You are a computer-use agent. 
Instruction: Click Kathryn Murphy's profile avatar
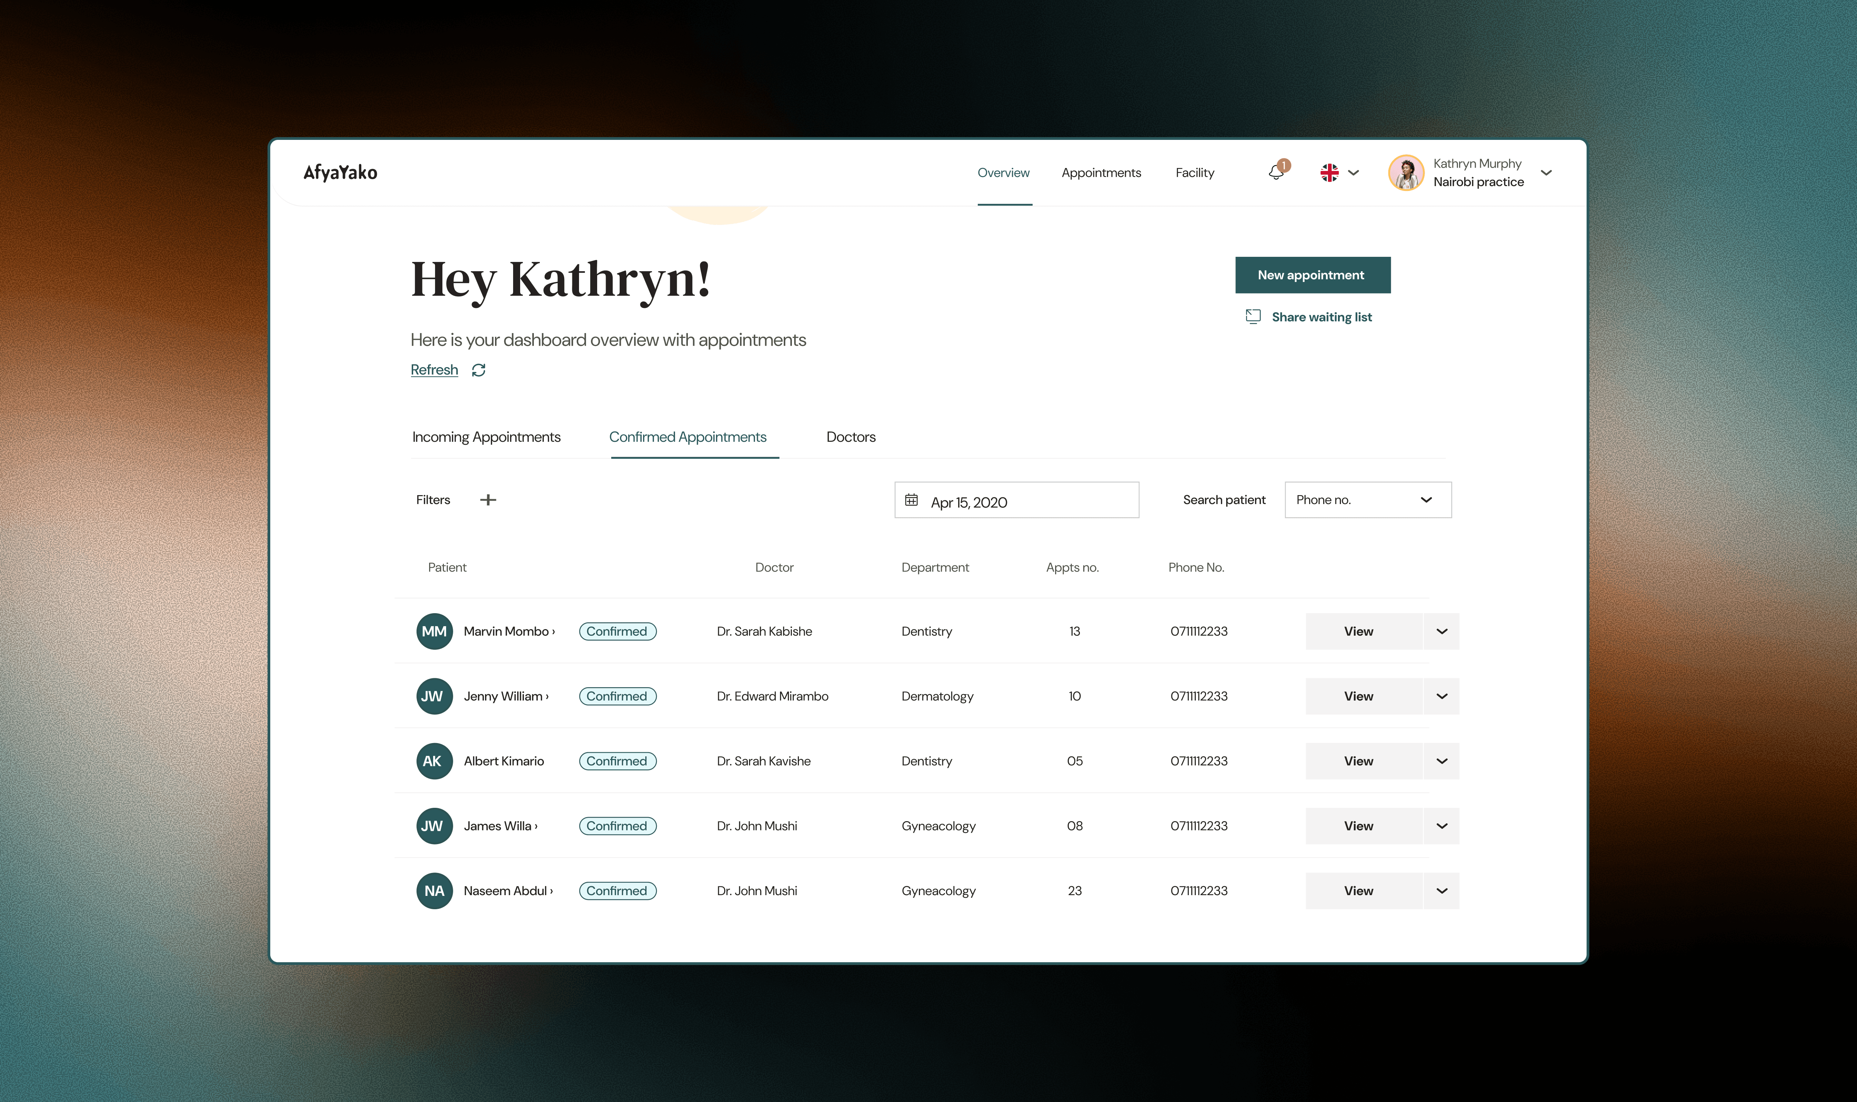(x=1406, y=172)
